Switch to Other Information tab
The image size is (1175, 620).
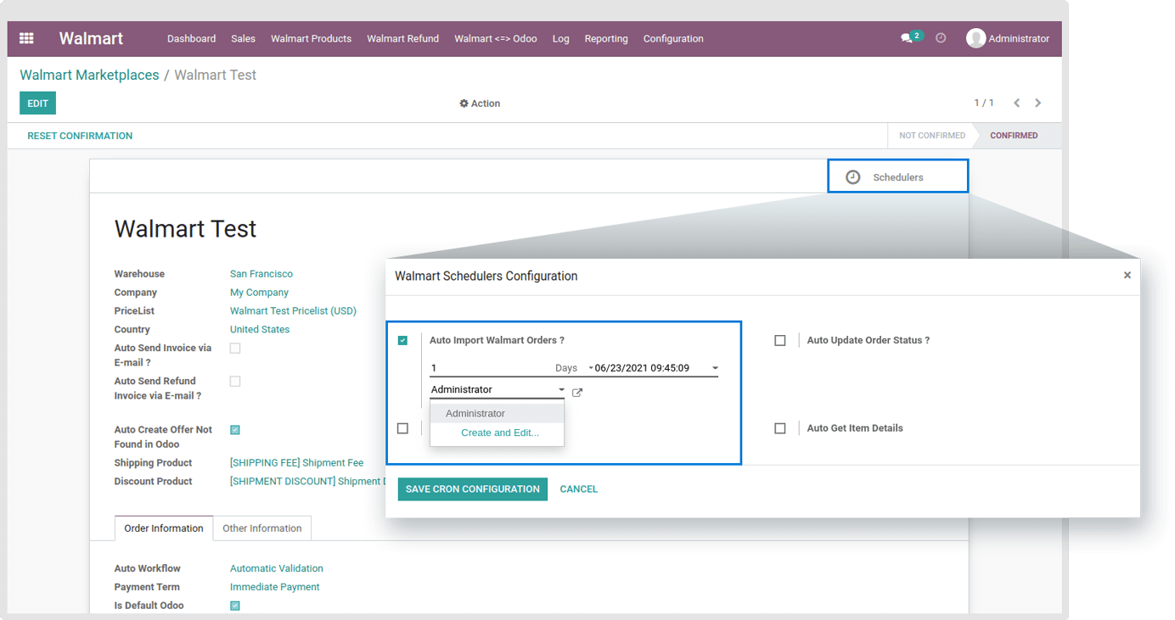tap(261, 528)
